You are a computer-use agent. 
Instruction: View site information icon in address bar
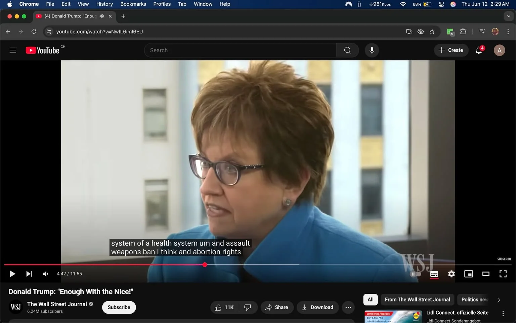click(49, 32)
